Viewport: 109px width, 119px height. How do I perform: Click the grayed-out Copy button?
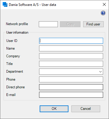tap(70, 24)
